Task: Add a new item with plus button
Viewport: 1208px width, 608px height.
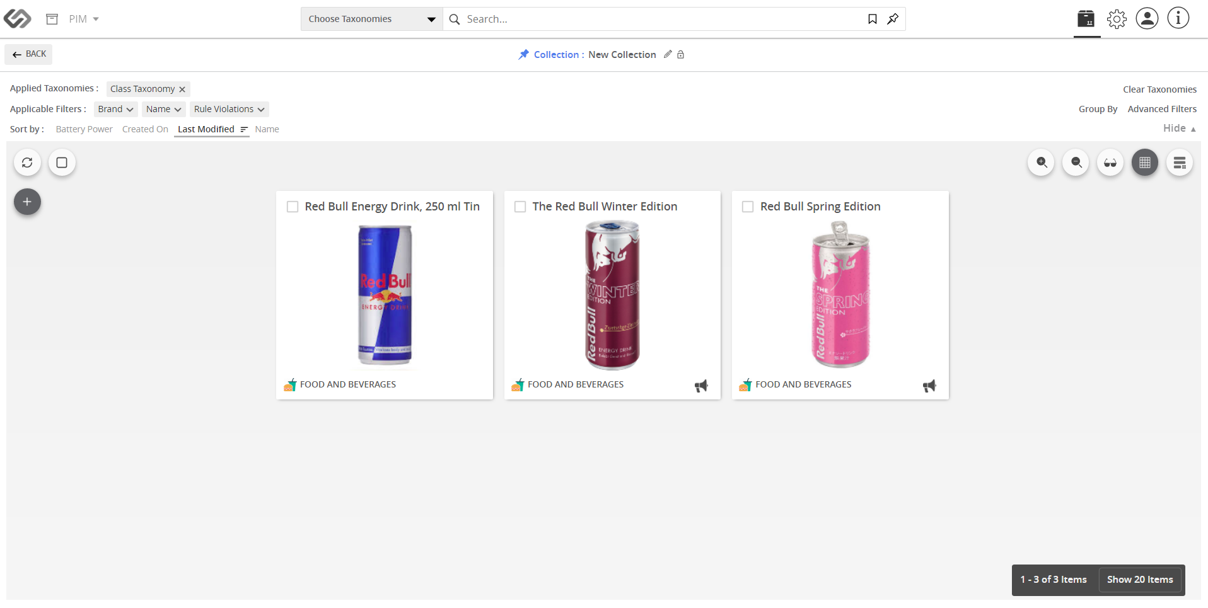Action: (27, 202)
